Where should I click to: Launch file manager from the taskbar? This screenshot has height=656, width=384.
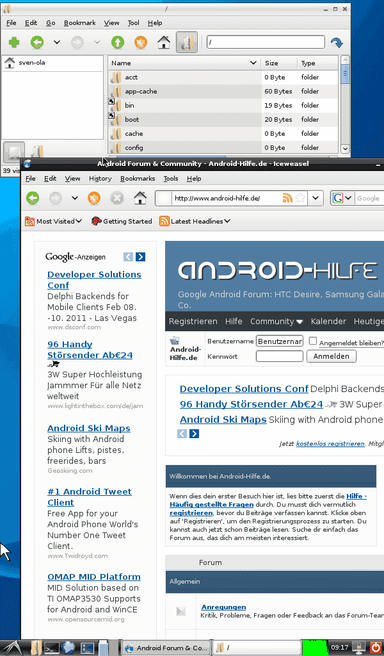pos(36,648)
